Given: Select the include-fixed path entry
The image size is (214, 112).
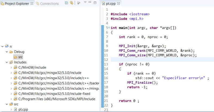Looking at the screenshot, I should click(x=54, y=94).
